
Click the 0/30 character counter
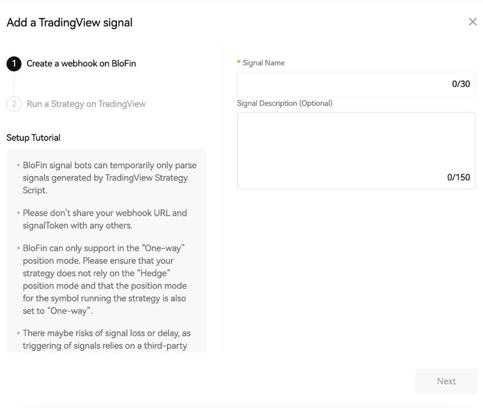(x=461, y=84)
